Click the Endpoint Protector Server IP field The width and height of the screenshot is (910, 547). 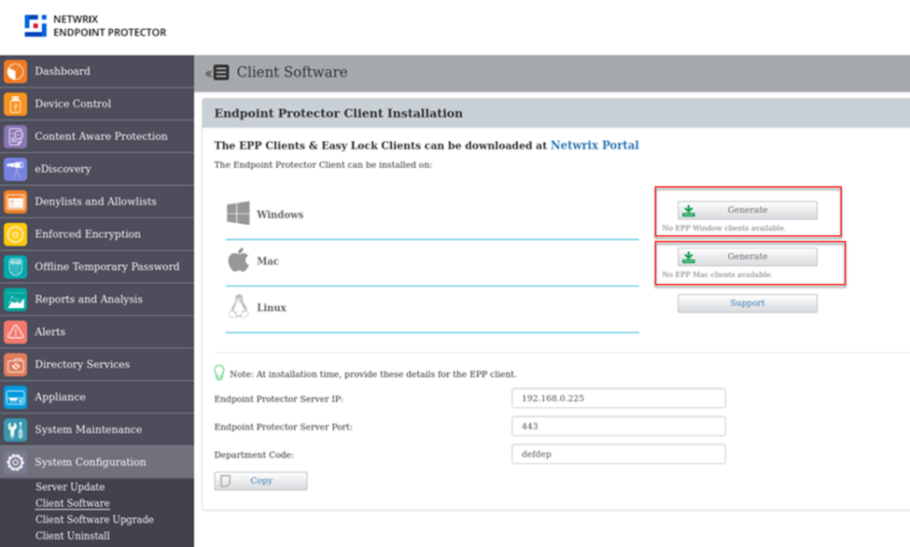(x=618, y=399)
